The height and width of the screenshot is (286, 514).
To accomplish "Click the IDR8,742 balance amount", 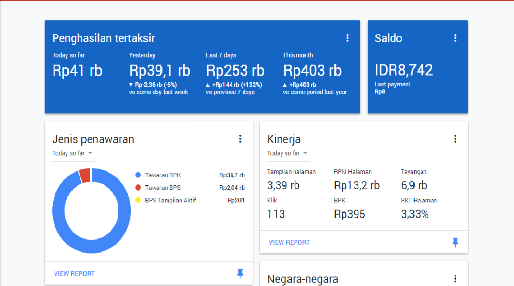I will point(403,70).
